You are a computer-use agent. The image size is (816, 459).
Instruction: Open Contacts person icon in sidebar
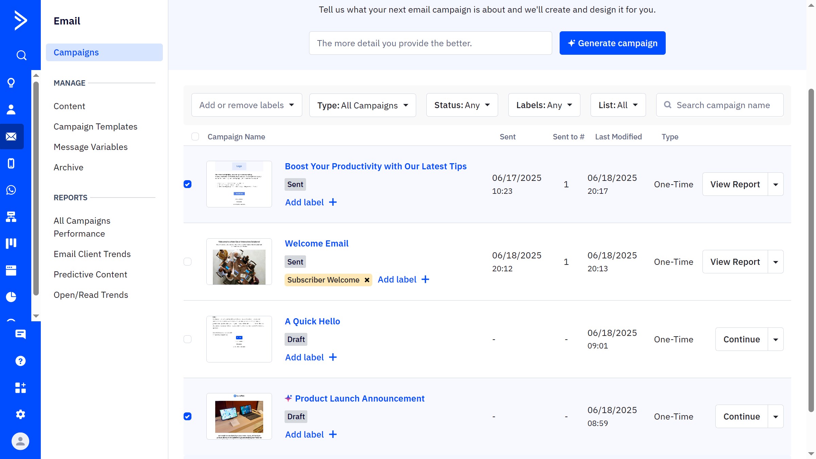coord(11,109)
